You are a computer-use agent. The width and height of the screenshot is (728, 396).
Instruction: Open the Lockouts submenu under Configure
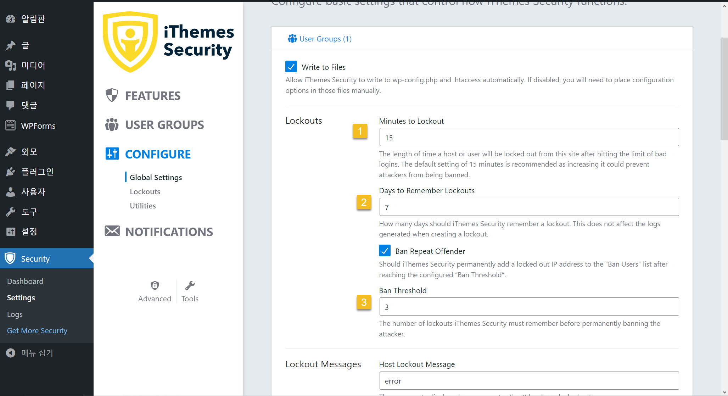coord(145,191)
